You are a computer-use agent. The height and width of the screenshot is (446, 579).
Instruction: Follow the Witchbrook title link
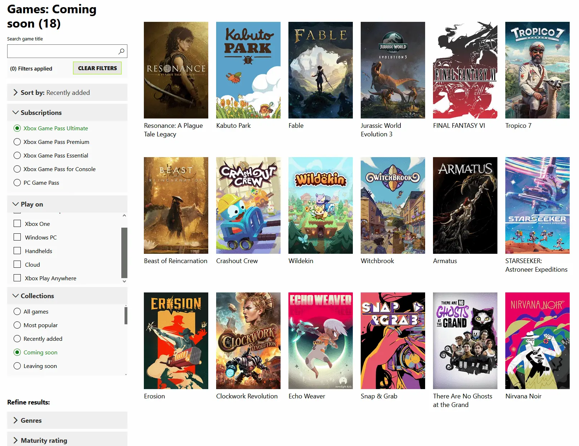(x=377, y=261)
